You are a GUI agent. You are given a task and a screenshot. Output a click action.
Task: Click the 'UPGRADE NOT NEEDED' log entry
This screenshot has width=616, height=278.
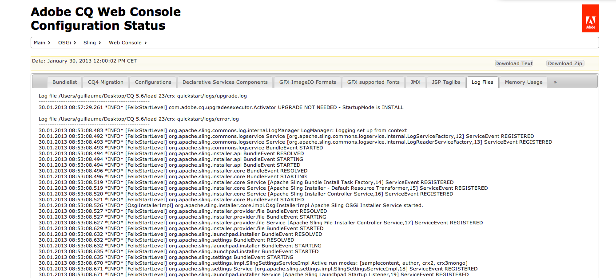[x=221, y=107]
